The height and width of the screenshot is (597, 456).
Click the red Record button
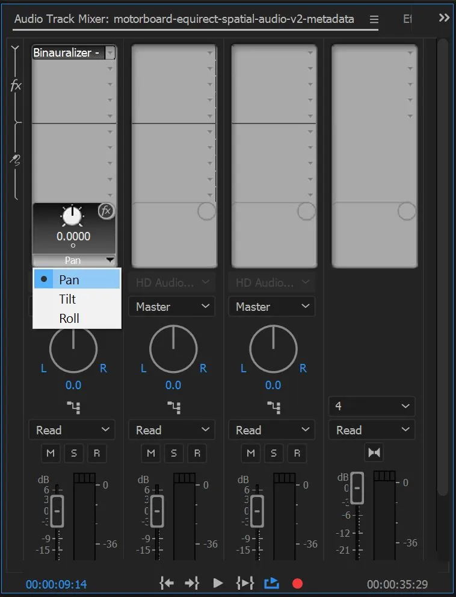tap(297, 583)
